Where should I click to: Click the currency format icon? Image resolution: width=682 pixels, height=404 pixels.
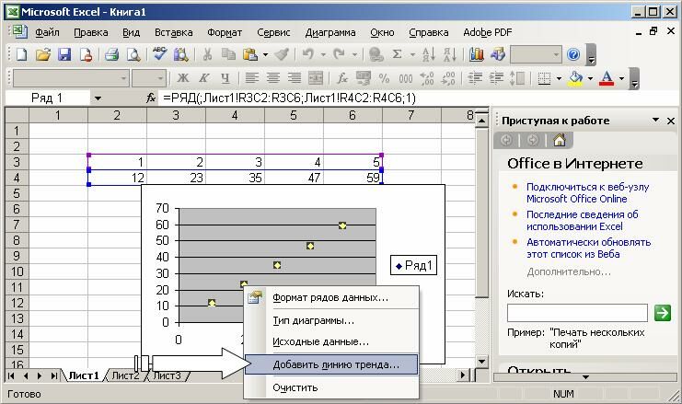(363, 78)
